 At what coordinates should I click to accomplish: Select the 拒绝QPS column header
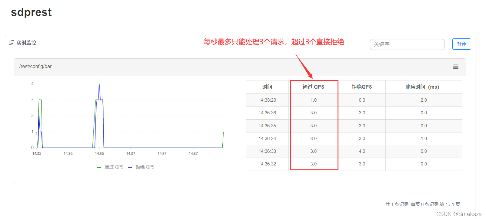tap(362, 87)
